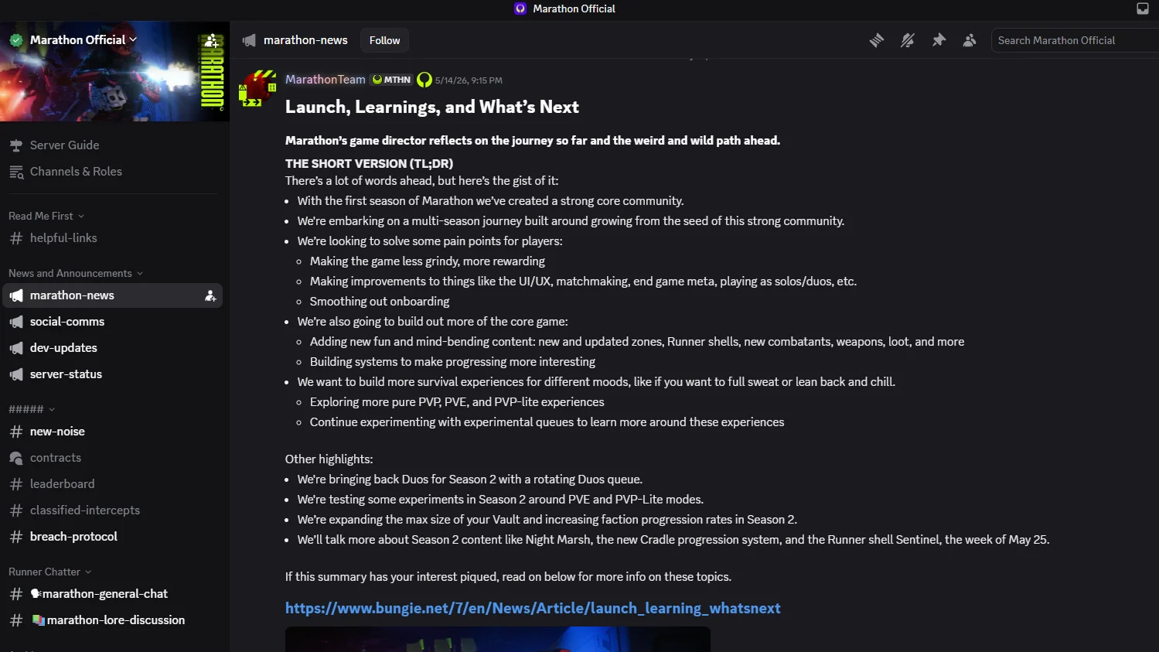Click the green role icon beside MTHN tag

tap(424, 80)
